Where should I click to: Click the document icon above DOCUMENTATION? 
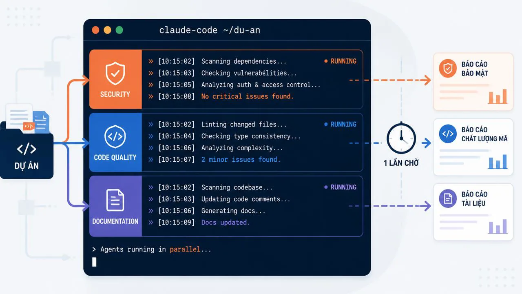115,200
